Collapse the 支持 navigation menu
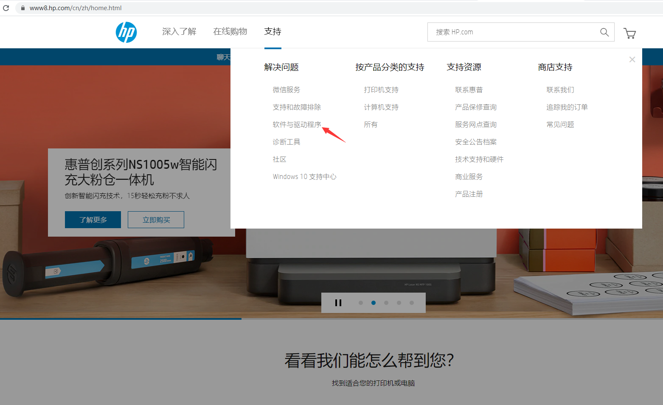Viewport: 663px width, 405px height. pos(273,31)
